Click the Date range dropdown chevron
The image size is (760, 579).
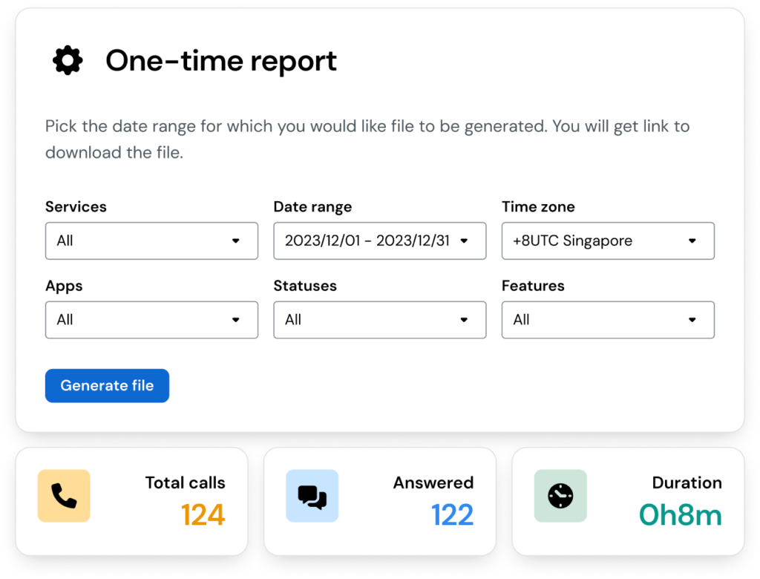(x=465, y=241)
